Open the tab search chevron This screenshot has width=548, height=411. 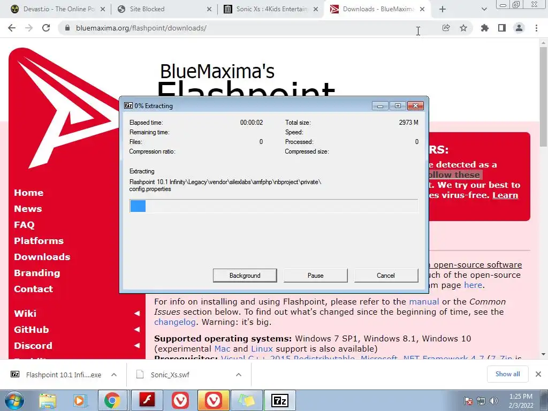pos(484,9)
